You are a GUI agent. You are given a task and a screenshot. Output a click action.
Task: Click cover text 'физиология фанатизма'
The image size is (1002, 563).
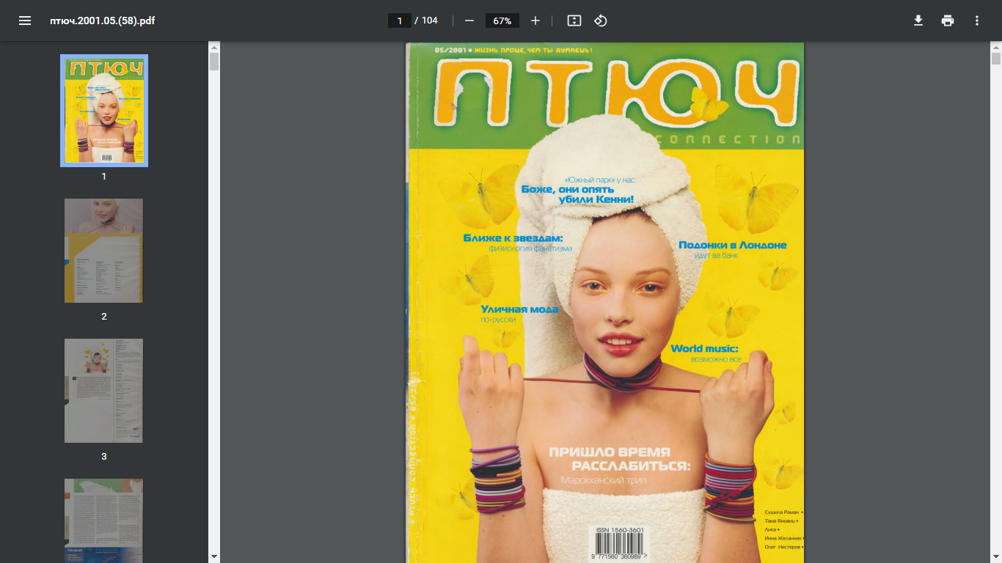tap(530, 249)
